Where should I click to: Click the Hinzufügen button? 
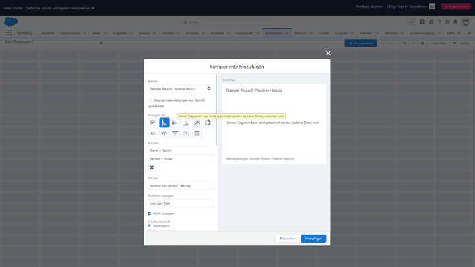(x=313, y=239)
